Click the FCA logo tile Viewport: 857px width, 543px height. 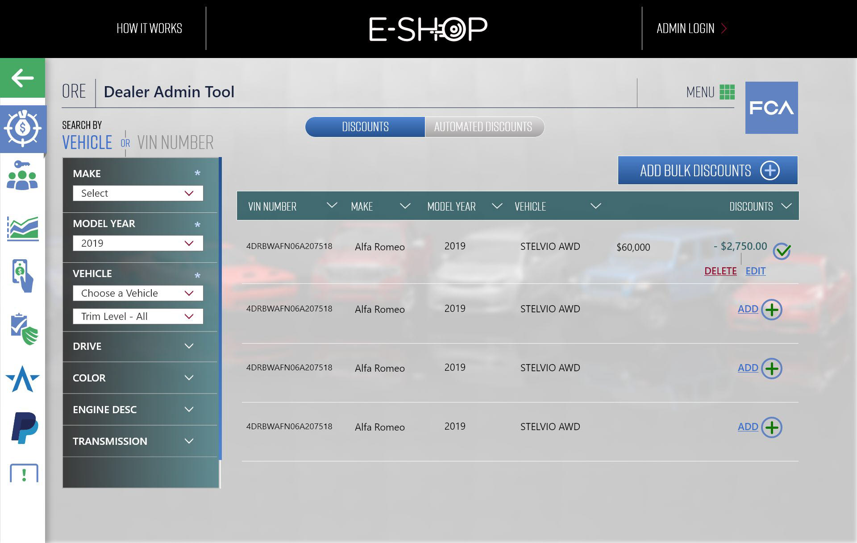771,108
